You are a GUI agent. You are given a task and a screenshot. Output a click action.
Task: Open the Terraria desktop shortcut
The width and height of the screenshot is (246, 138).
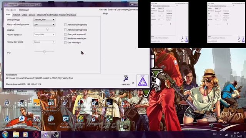pyautogui.click(x=51, y=120)
